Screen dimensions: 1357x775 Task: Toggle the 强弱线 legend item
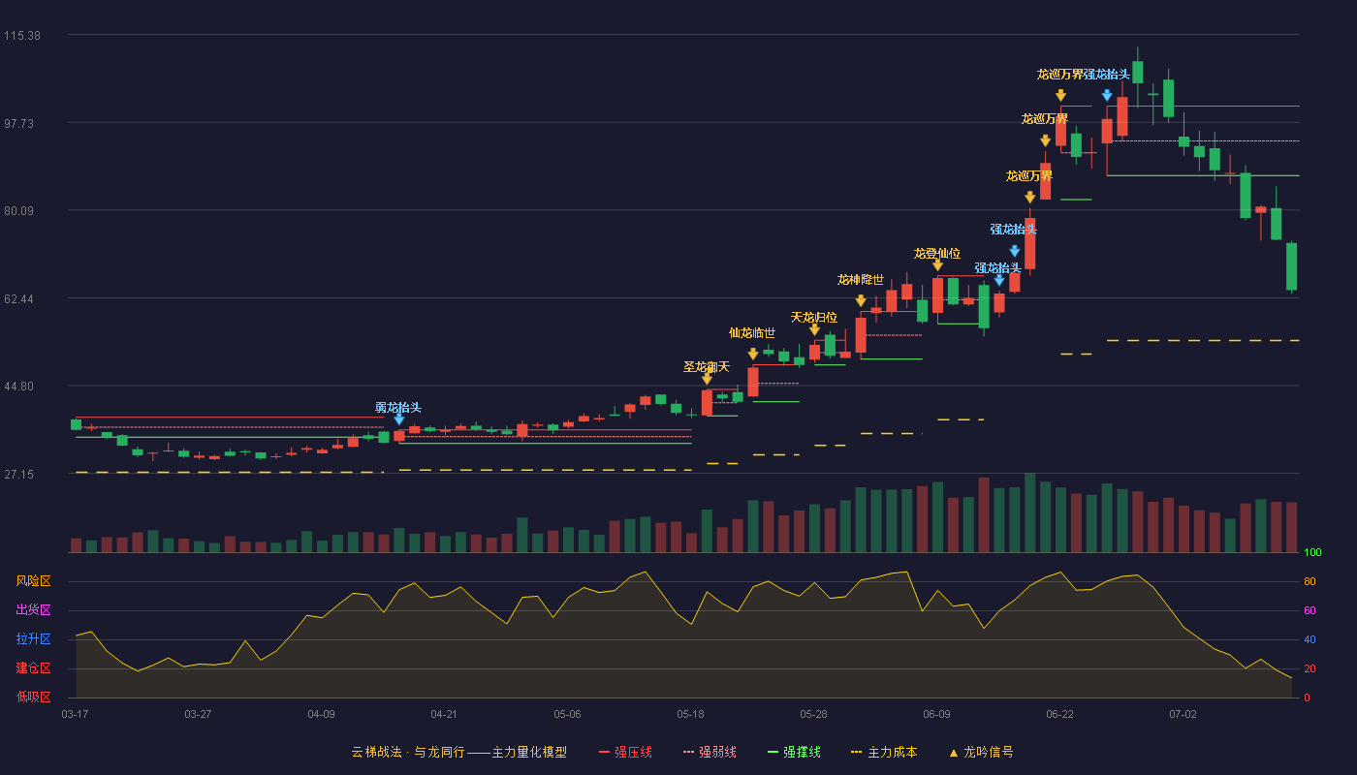click(x=710, y=752)
